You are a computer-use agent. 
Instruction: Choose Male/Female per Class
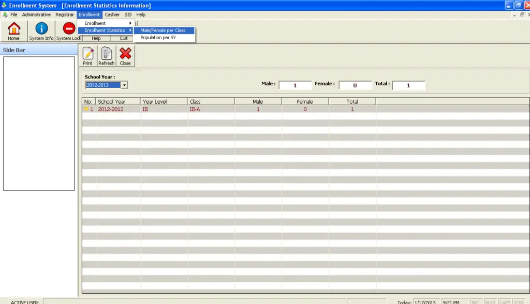point(164,30)
